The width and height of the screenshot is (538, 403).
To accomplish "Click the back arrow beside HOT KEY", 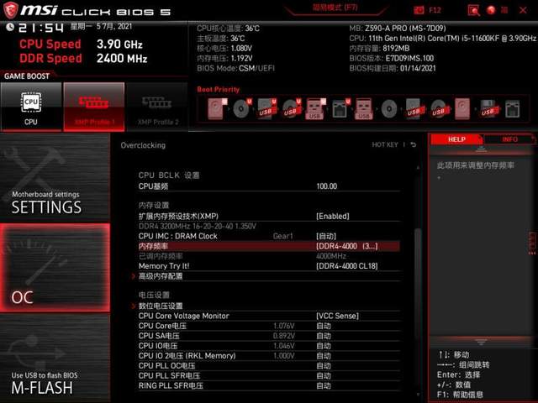I will (414, 145).
